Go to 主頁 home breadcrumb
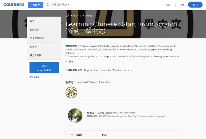 point(67,16)
